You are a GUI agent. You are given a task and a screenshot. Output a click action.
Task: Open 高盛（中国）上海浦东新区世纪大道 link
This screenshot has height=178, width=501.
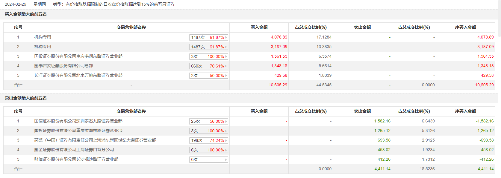(95, 140)
